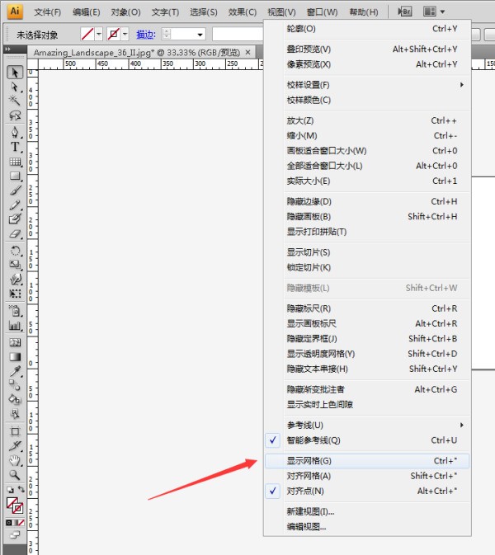Reset to default fill and stroke
The height and width of the screenshot is (555, 495).
10,490
